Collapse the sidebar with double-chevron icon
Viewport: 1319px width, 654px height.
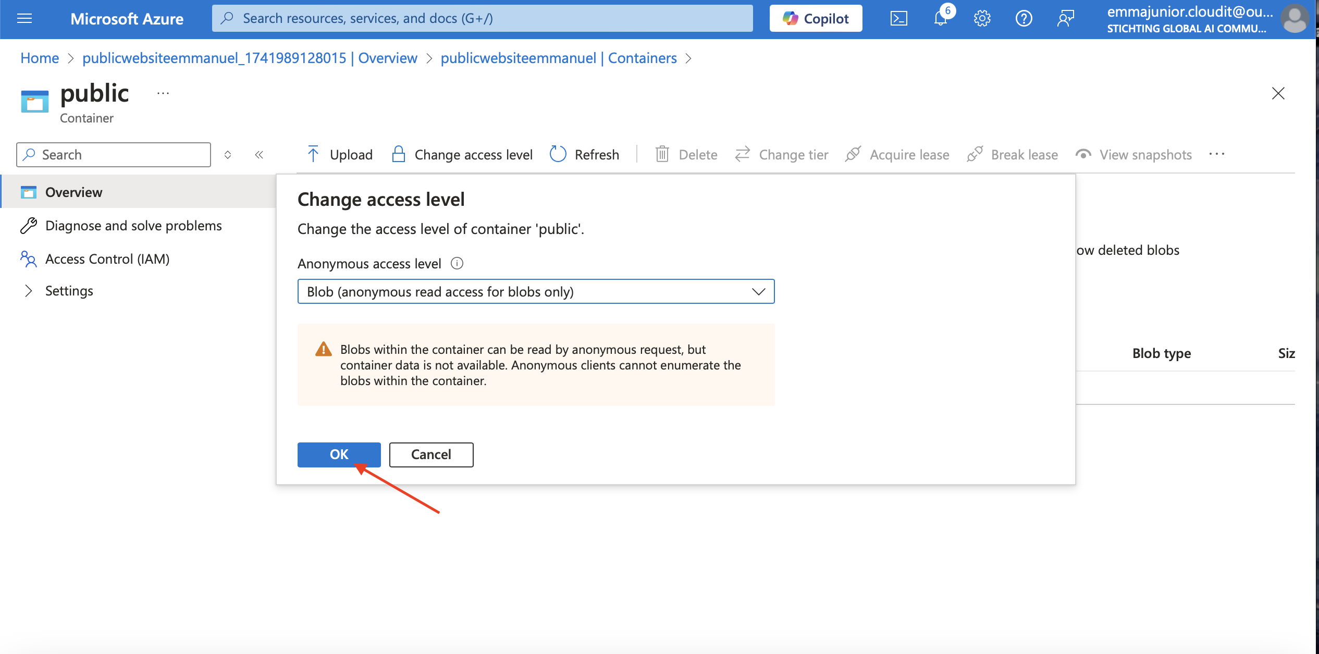(259, 155)
